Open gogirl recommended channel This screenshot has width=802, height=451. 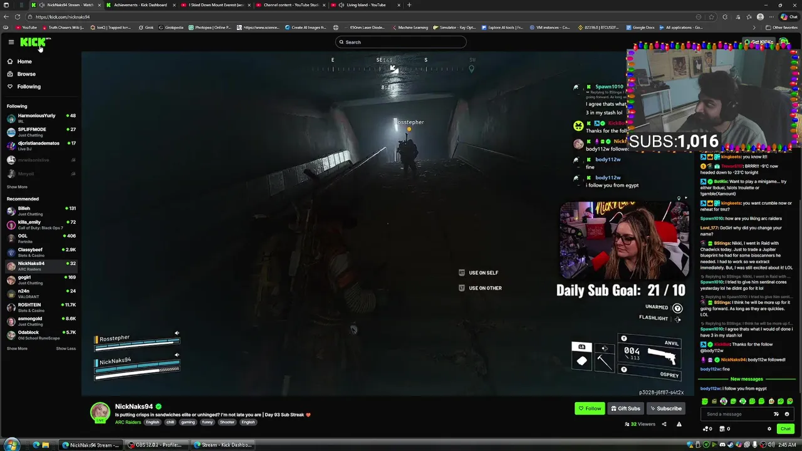click(x=41, y=279)
